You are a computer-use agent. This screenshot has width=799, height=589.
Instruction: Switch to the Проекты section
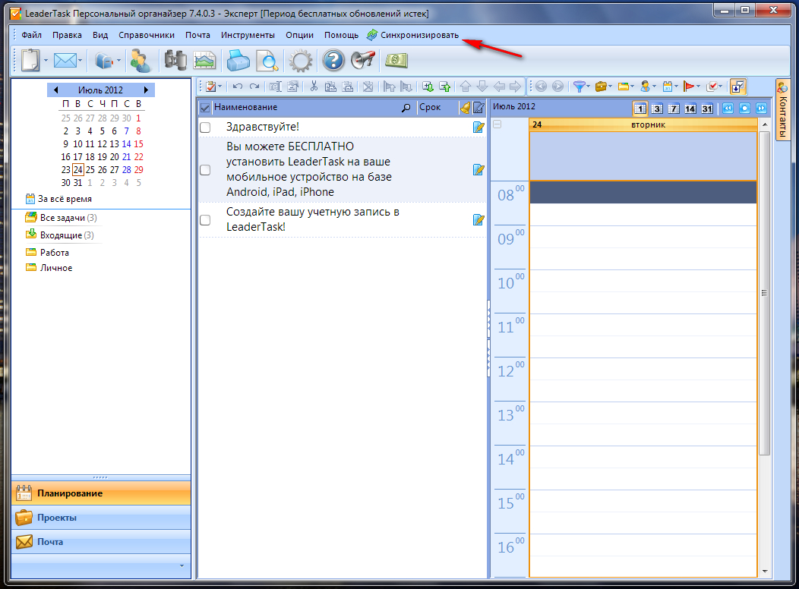pos(57,518)
